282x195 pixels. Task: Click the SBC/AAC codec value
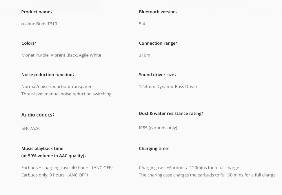coord(31,128)
